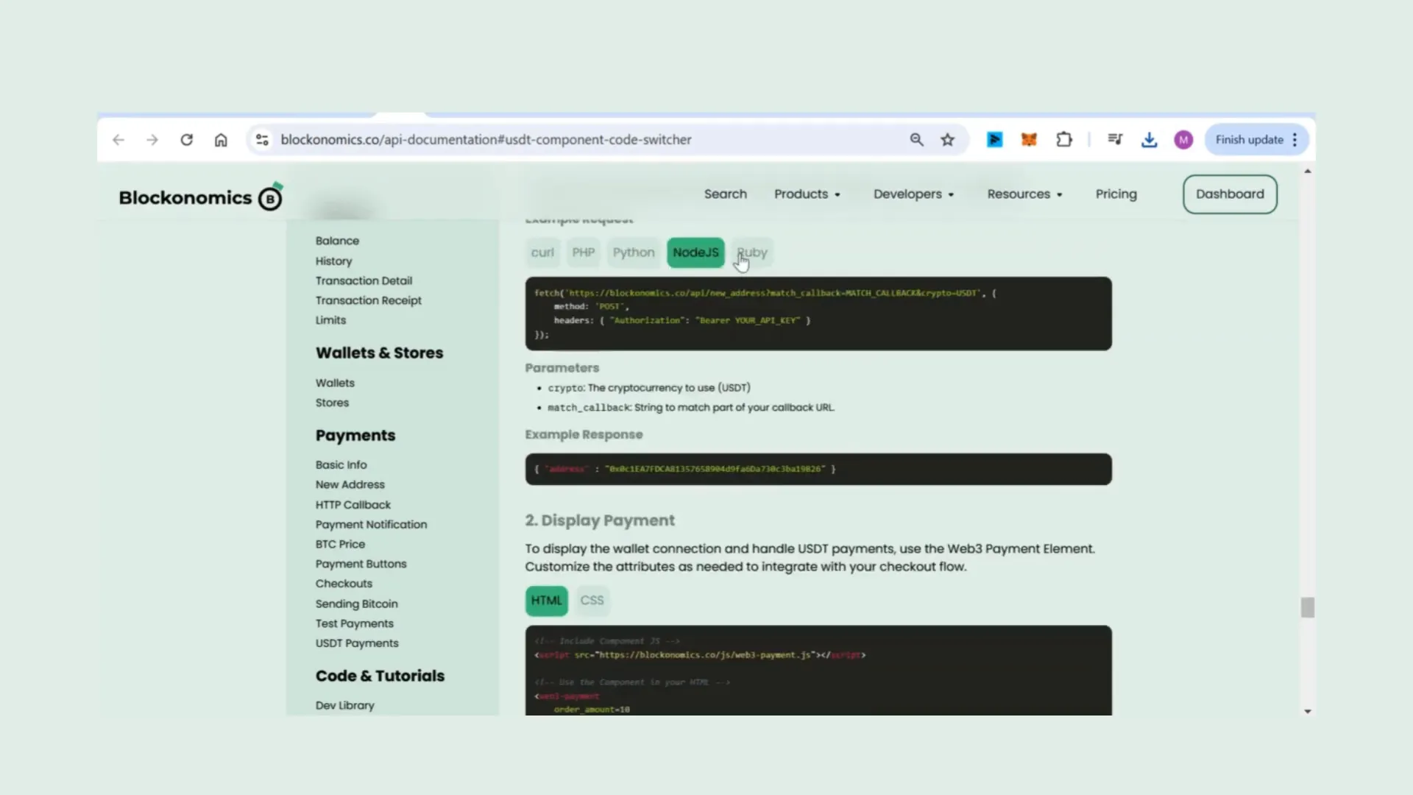Switch code example to Ruby tab
The height and width of the screenshot is (795, 1413).
[752, 252]
